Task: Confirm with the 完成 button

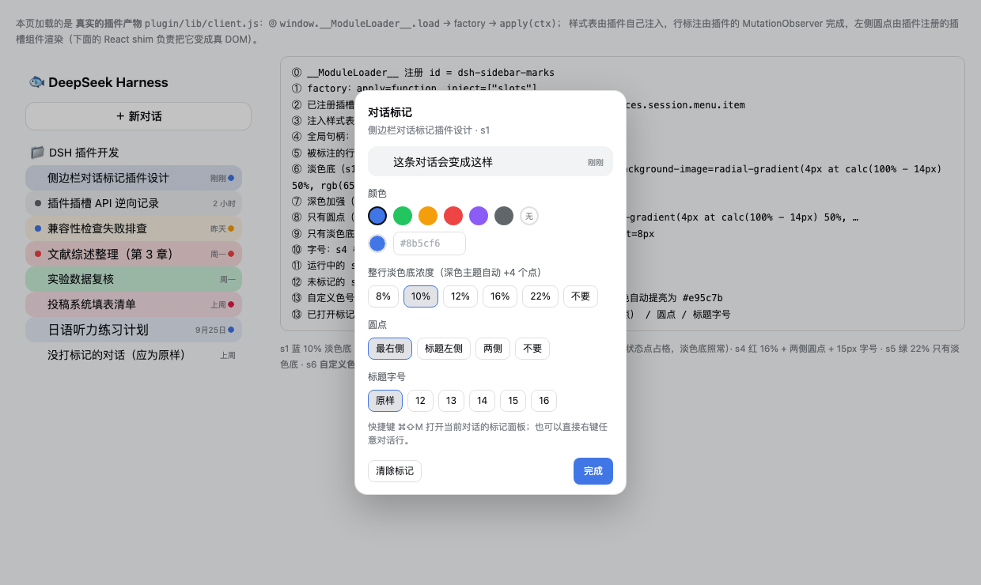Action: [x=593, y=471]
